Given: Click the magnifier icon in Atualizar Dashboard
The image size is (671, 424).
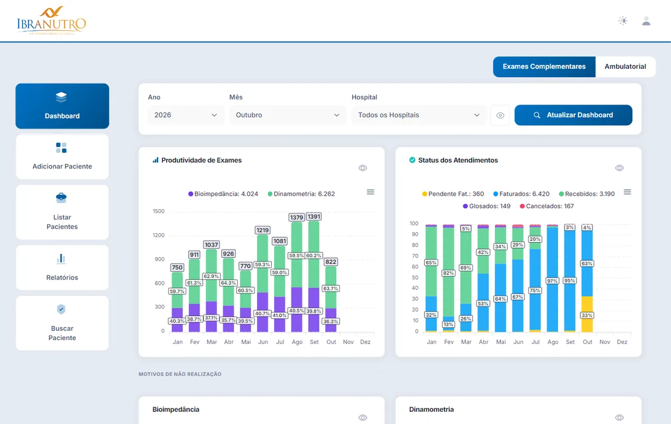Looking at the screenshot, I should click(x=537, y=115).
